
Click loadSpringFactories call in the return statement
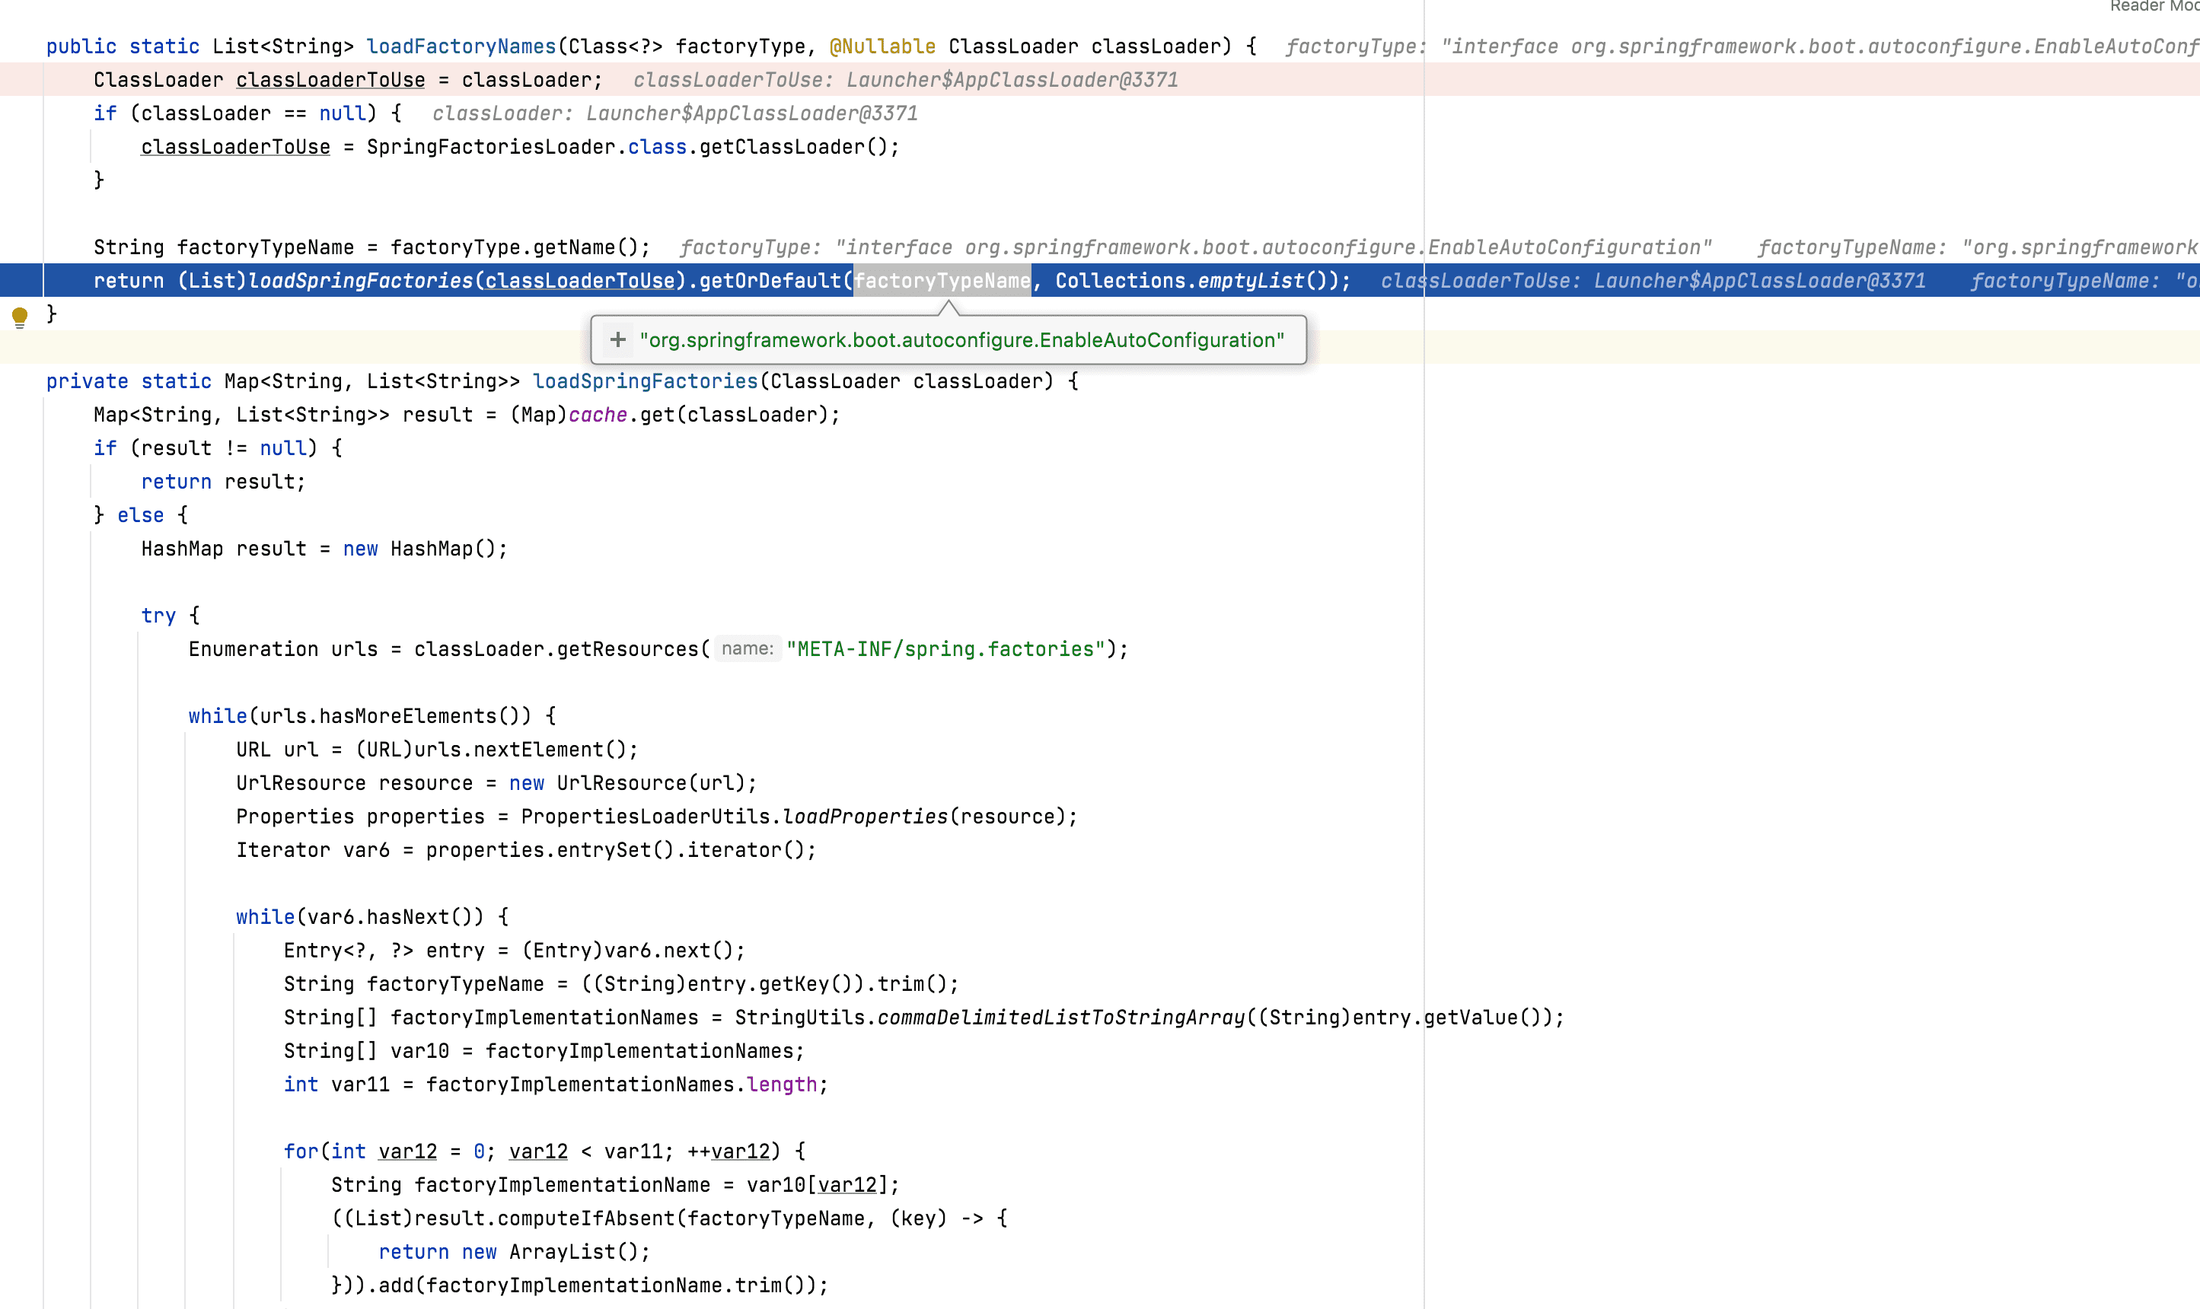pyautogui.click(x=361, y=281)
